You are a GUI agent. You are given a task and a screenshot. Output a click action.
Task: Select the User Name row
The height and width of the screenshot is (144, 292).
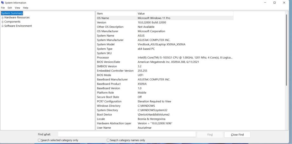pyautogui.click(x=165, y=128)
